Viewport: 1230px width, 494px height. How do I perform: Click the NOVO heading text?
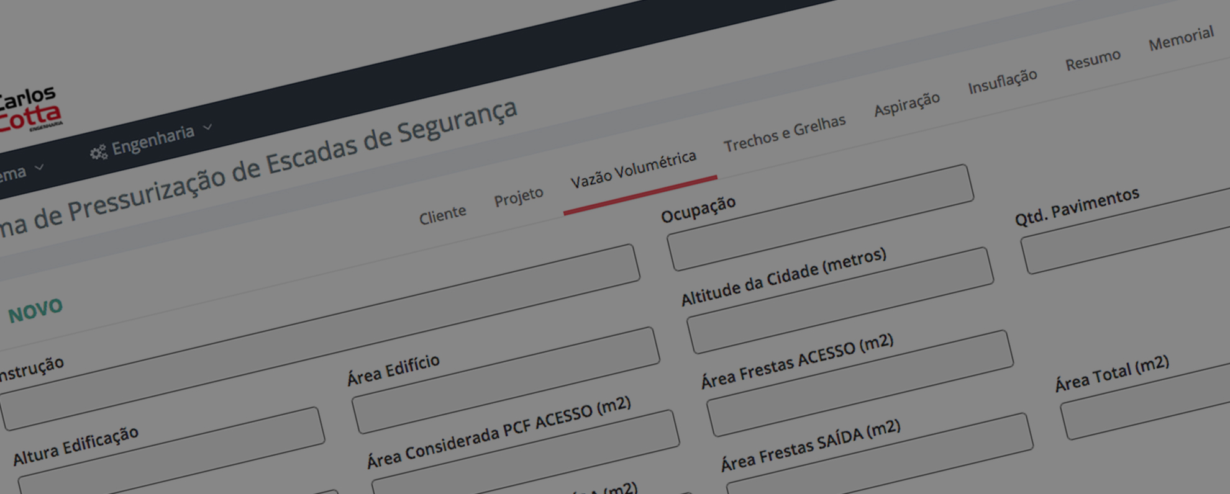[x=35, y=310]
